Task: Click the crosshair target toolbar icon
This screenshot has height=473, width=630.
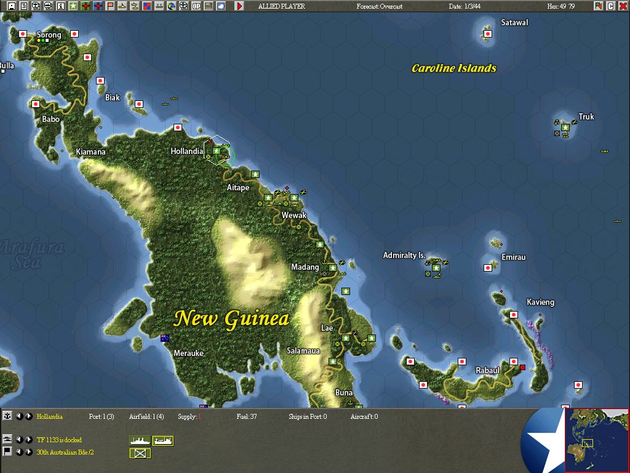Action: click(x=184, y=6)
